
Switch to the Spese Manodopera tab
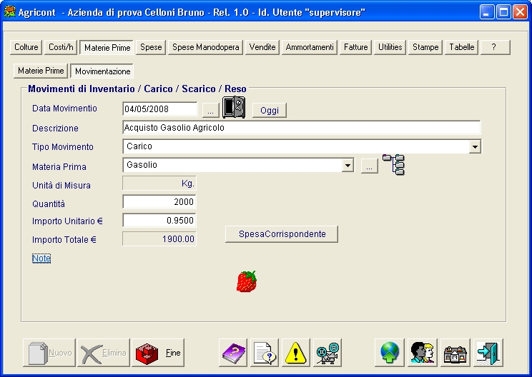coord(206,47)
